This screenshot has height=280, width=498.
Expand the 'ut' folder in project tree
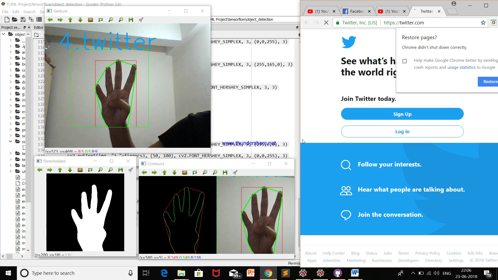10,171
